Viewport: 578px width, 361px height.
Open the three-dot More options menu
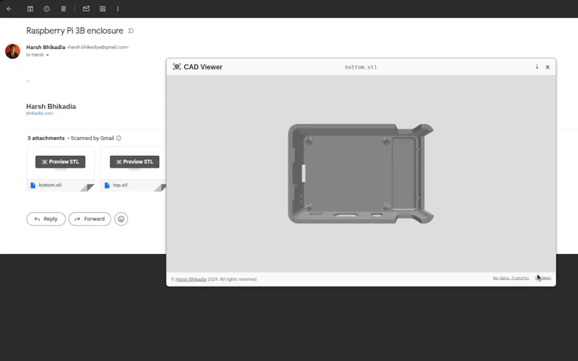tap(118, 9)
